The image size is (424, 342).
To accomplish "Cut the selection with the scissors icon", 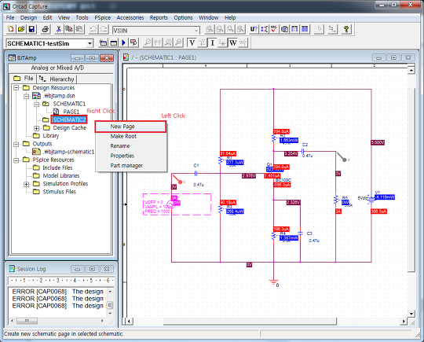I will 58,29.
